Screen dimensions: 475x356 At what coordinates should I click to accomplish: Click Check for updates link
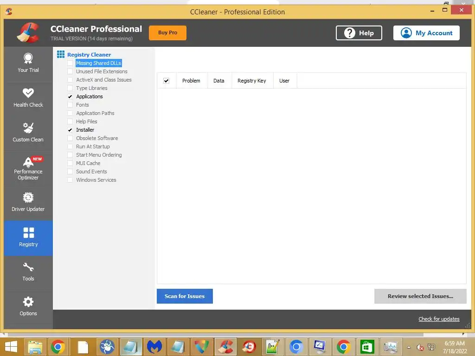pyautogui.click(x=439, y=319)
